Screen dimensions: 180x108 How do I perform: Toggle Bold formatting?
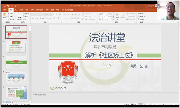(x=33, y=18)
